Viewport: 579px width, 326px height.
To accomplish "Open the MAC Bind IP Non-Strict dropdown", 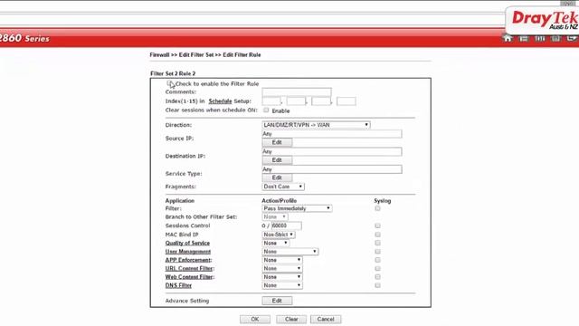I will [x=279, y=235].
